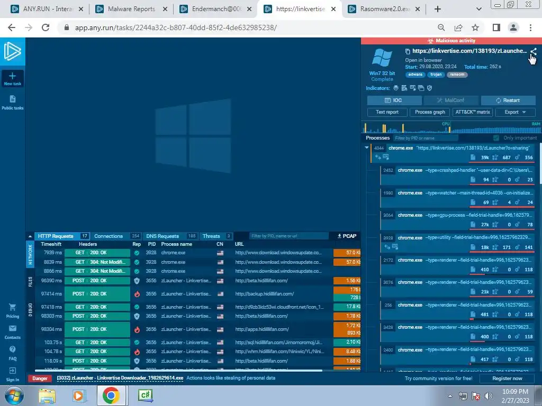Viewport: 542px width, 406px height.
Task: Open File Explorer in taskbar
Action: pyautogui.click(x=47, y=395)
